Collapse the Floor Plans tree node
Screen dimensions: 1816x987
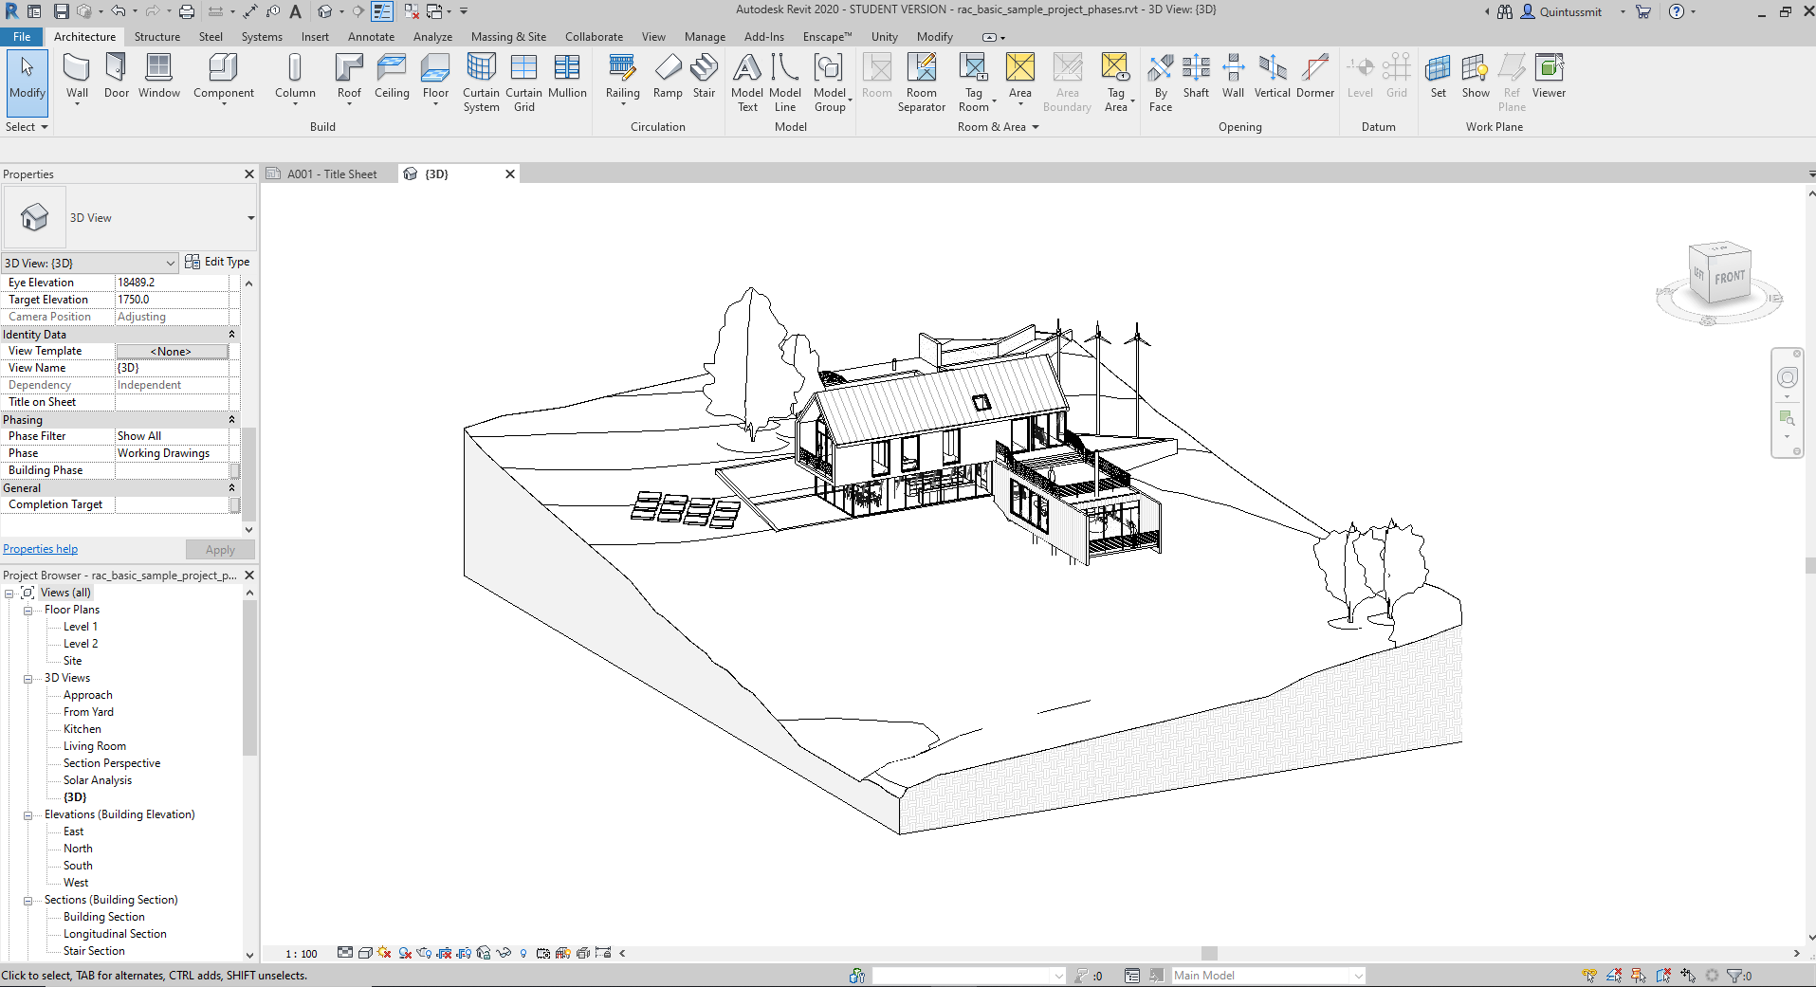coord(28,611)
